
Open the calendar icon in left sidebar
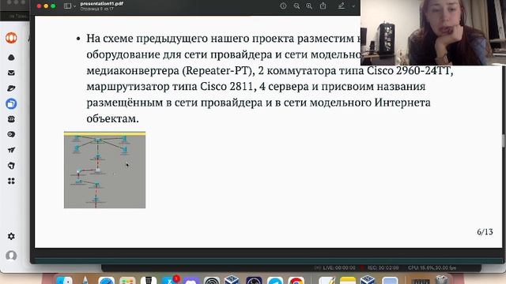(11, 119)
